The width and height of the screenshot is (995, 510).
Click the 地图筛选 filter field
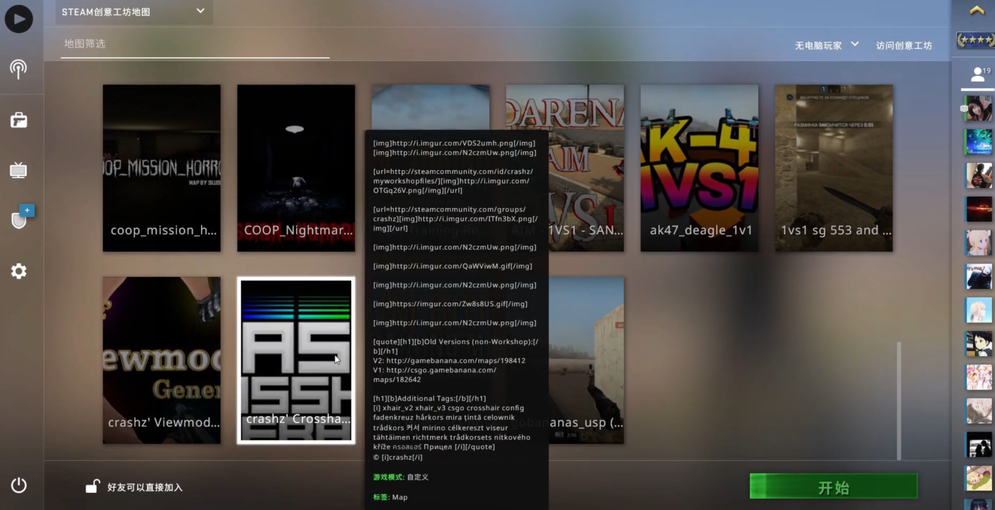click(195, 44)
